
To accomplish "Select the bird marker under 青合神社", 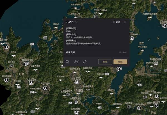I will 17,85.
